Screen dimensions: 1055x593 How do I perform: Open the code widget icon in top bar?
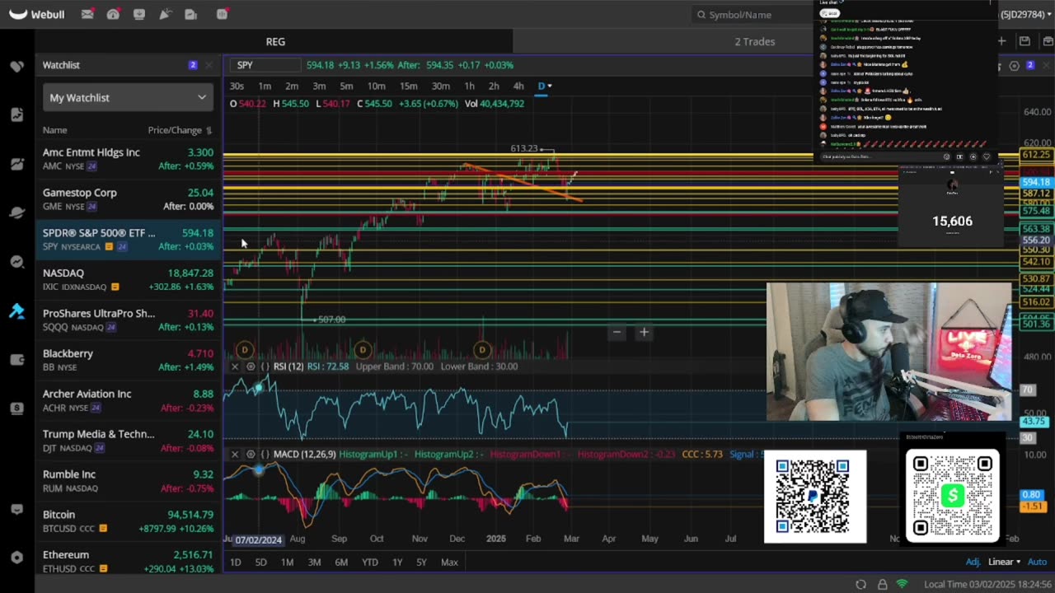(222, 14)
